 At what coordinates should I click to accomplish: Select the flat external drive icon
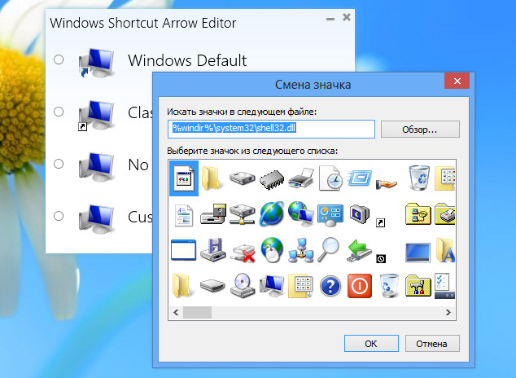click(212, 285)
